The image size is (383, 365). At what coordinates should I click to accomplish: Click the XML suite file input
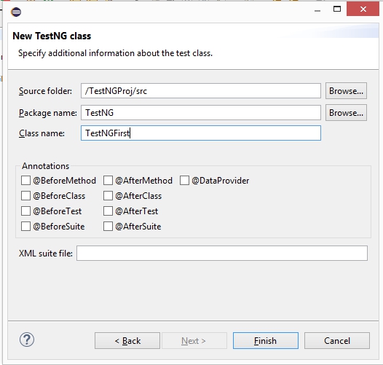(x=222, y=254)
